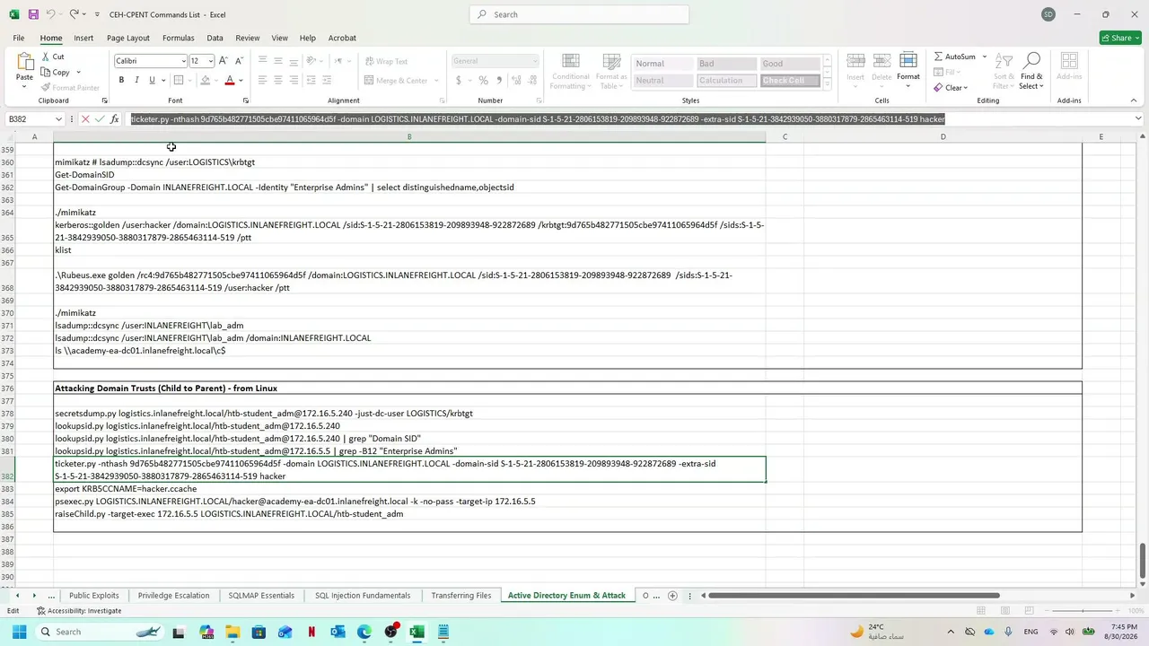Click the Share button
1149x646 pixels.
tap(1120, 38)
